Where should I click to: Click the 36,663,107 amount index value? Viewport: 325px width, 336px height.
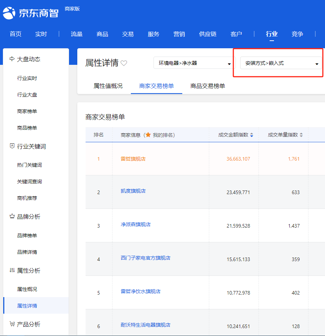pyautogui.click(x=238, y=159)
